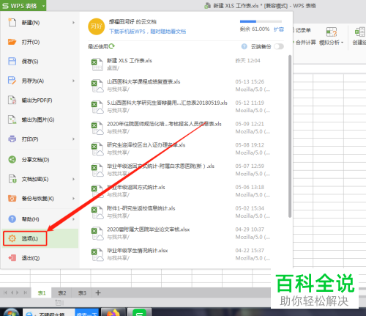
Task: Click the Document encryption icon (文档加密)
Action: [12, 179]
